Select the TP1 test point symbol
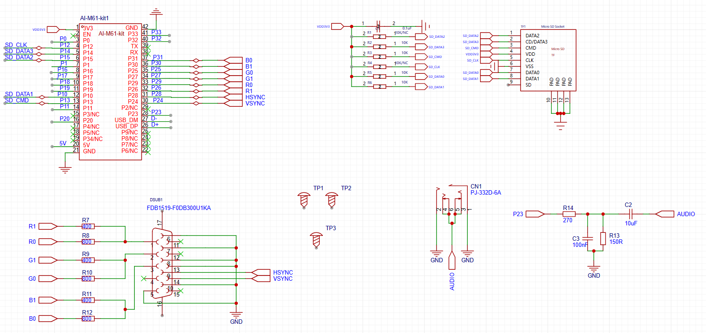Screen dimensions: 706x333 (x=304, y=200)
